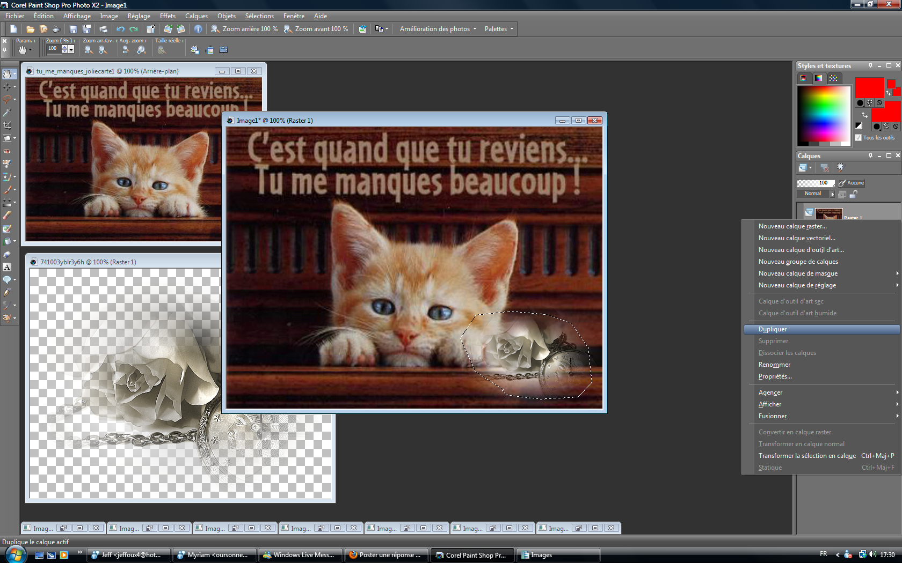Click the Print icon in toolbar
This screenshot has height=563, width=902.
[103, 29]
